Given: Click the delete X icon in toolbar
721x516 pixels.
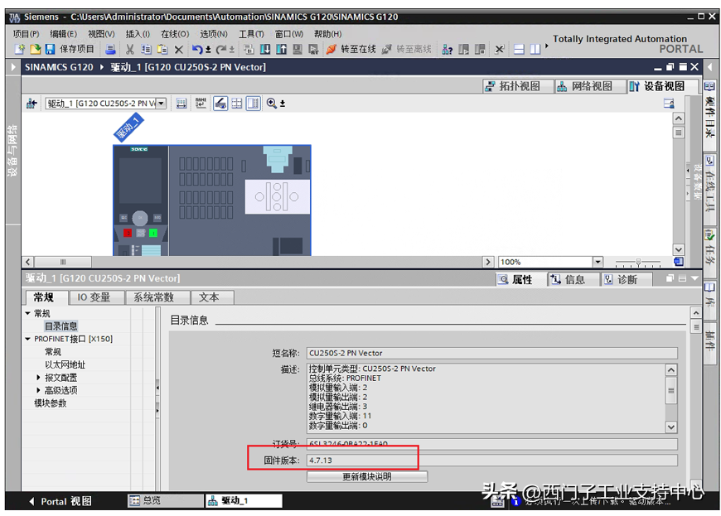Looking at the screenshot, I should 178,50.
